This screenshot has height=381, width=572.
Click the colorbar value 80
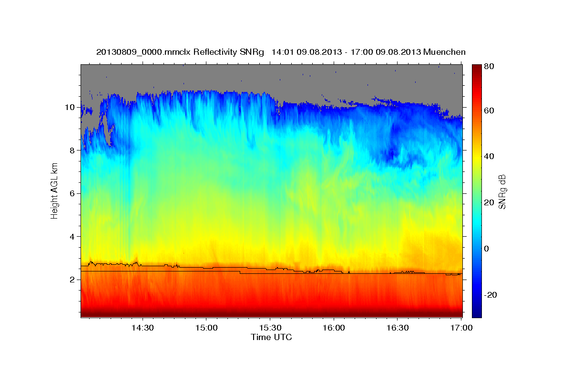click(x=489, y=67)
